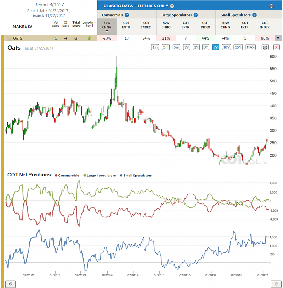Click the MARKETS column header
Image resolution: width=283 pixels, height=288 pixels.
(22, 26)
